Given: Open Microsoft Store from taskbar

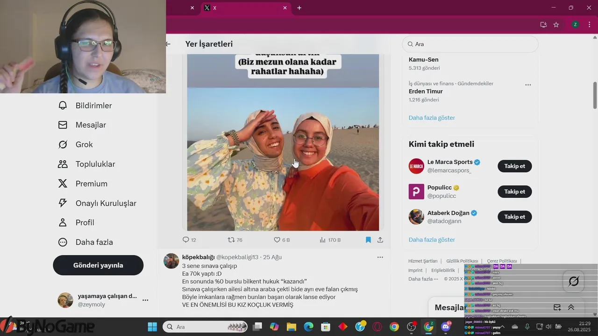Looking at the screenshot, I should point(326,327).
